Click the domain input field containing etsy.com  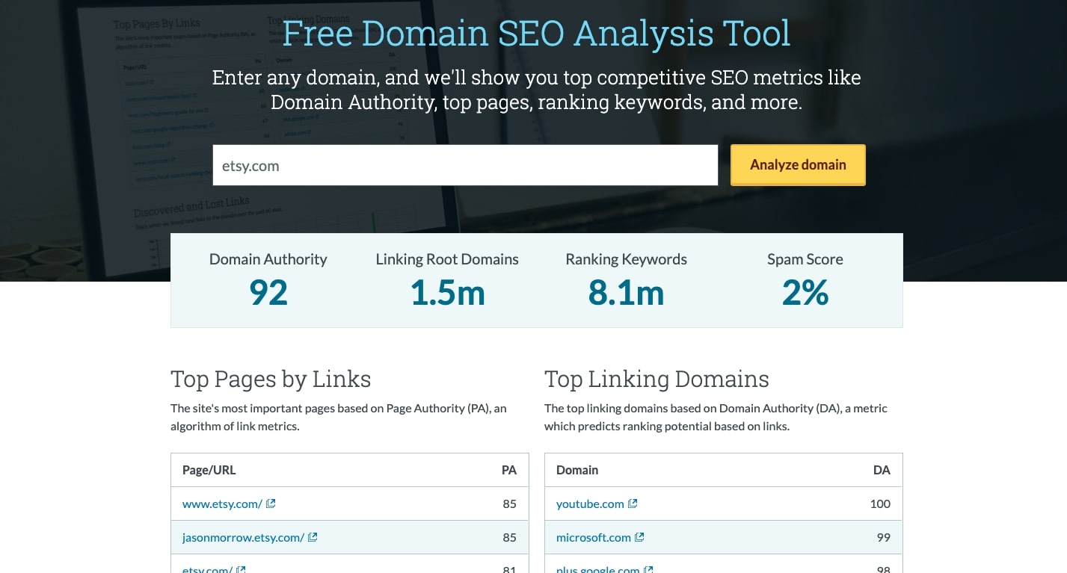(x=465, y=165)
